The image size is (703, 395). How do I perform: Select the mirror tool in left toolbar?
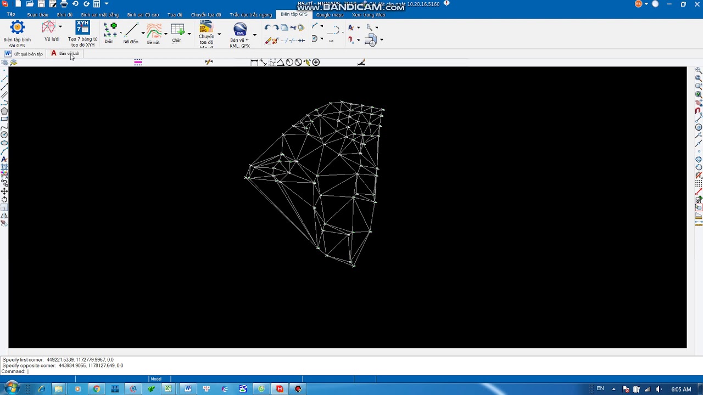pos(4,216)
